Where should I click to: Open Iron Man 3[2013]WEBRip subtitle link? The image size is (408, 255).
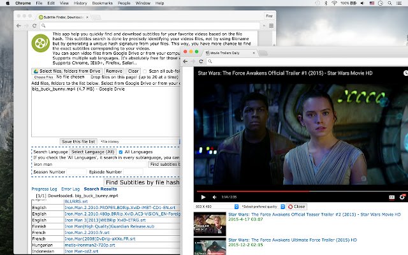tap(105, 220)
